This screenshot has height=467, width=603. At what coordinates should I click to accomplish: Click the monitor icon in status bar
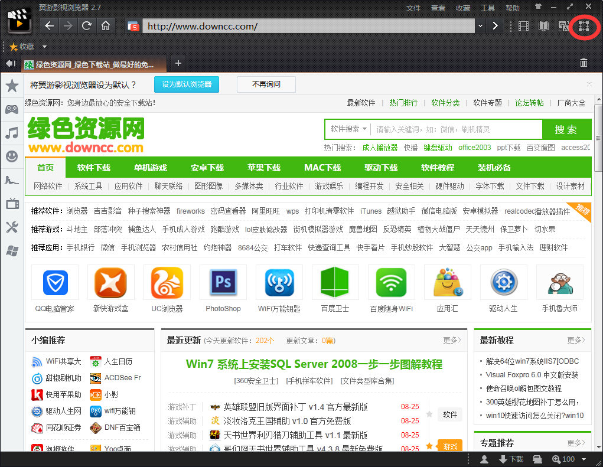(537, 459)
